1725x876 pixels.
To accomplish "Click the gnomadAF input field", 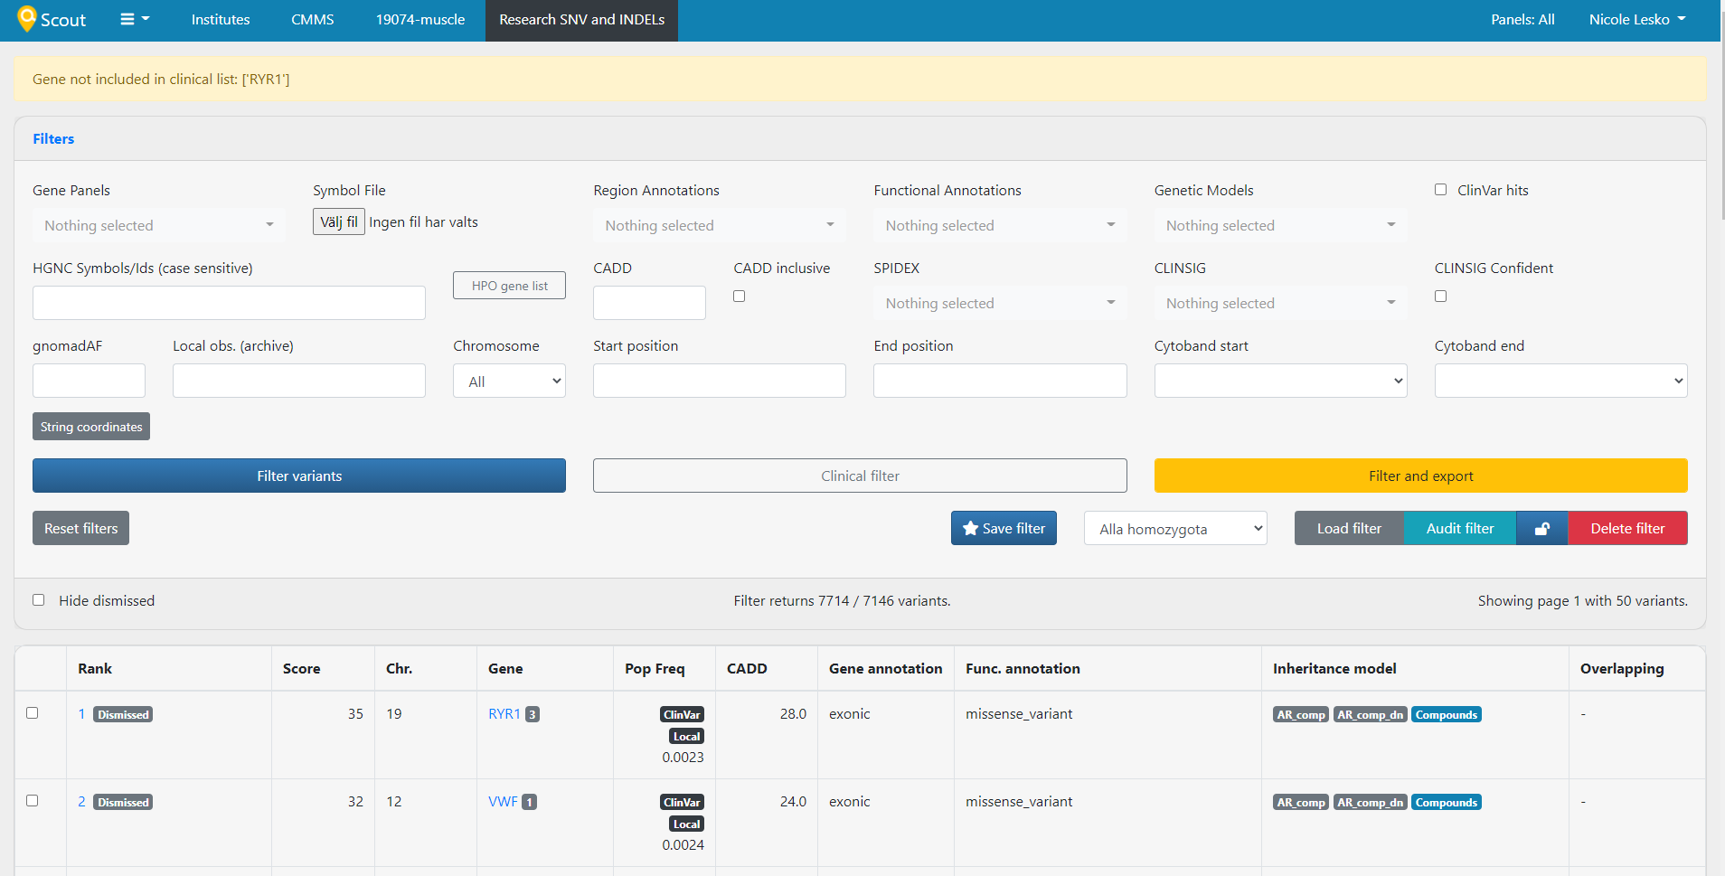I will (89, 381).
